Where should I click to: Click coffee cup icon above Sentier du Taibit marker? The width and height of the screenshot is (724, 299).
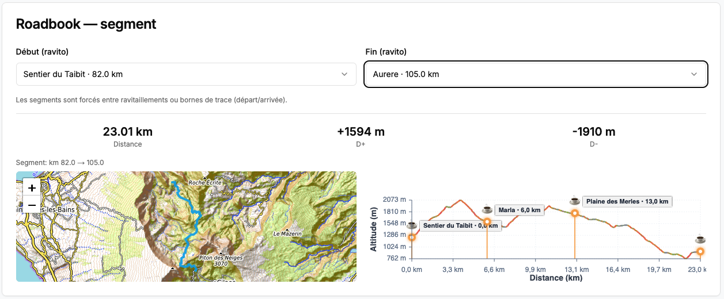pos(411,225)
